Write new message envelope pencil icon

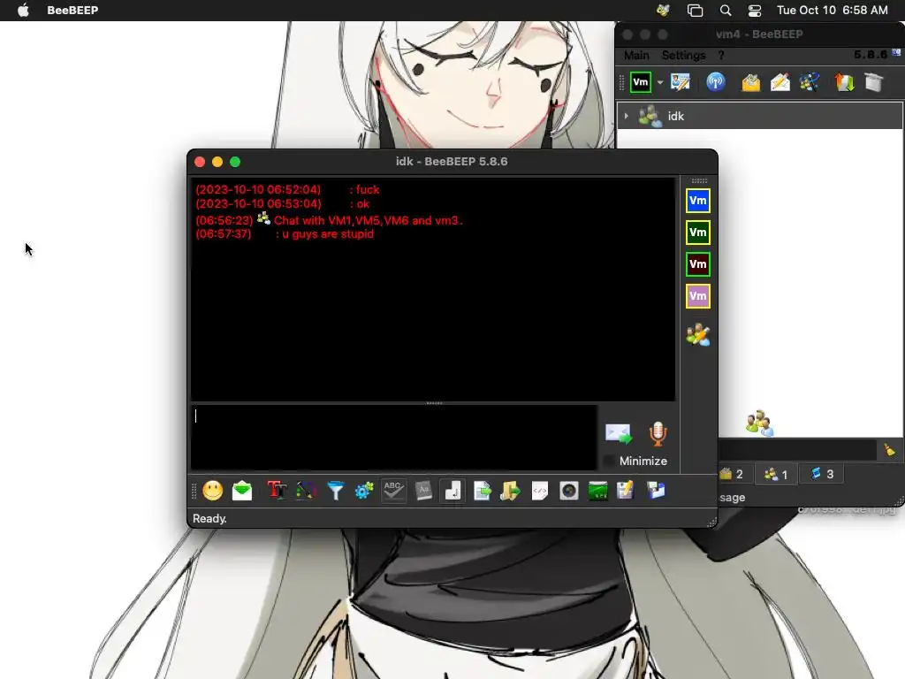(780, 82)
